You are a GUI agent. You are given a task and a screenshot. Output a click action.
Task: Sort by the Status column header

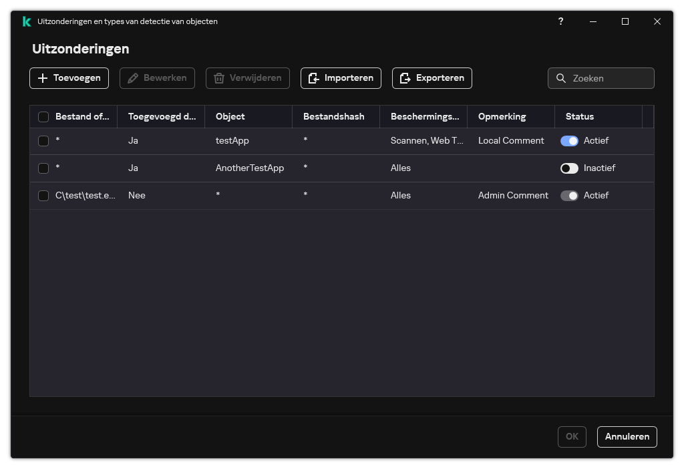[580, 117]
